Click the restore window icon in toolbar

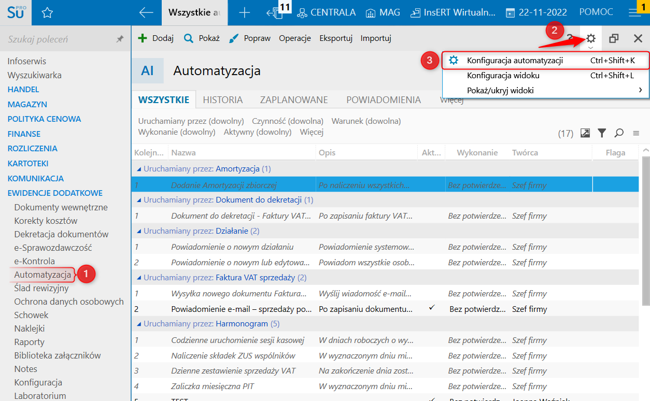click(x=614, y=38)
